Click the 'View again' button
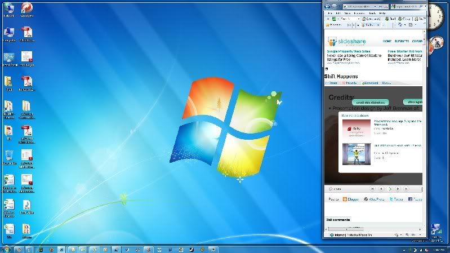 click(413, 102)
